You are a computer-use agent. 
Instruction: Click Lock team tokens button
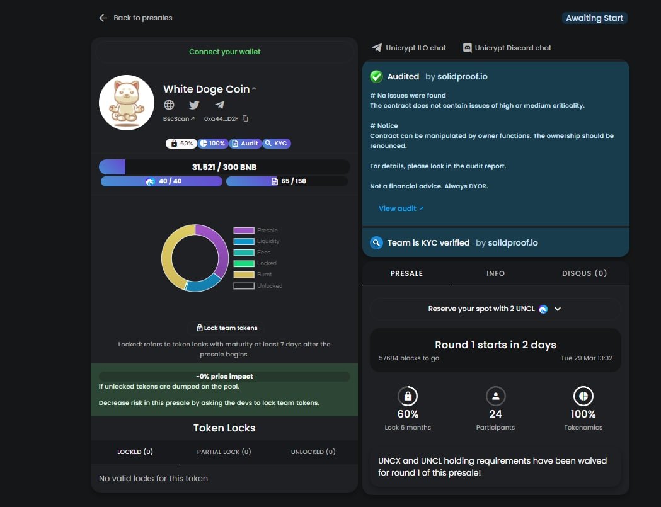pyautogui.click(x=227, y=328)
